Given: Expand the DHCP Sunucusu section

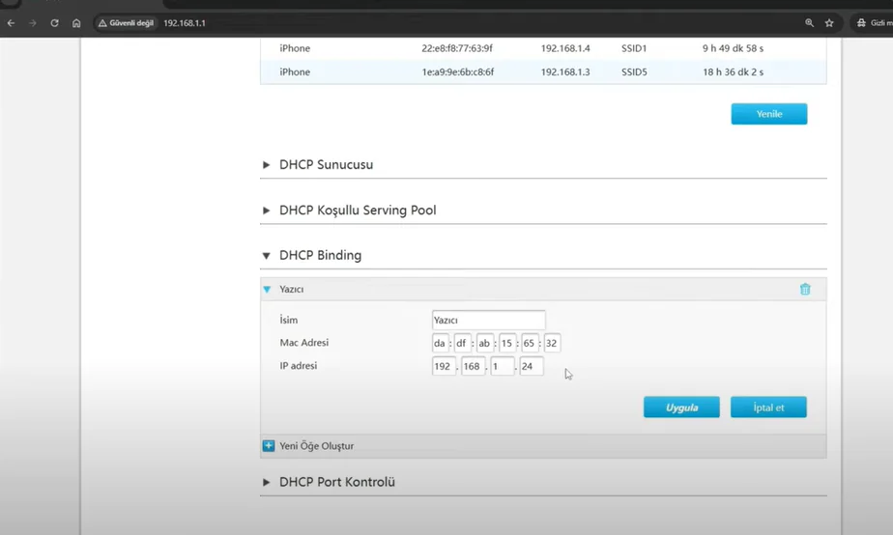Looking at the screenshot, I should click(x=326, y=165).
